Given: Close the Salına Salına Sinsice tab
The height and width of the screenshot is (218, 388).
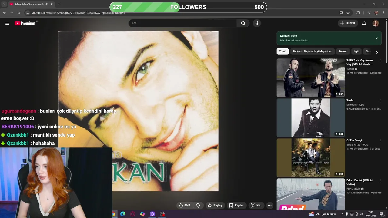Looking at the screenshot, I should coord(52,4).
